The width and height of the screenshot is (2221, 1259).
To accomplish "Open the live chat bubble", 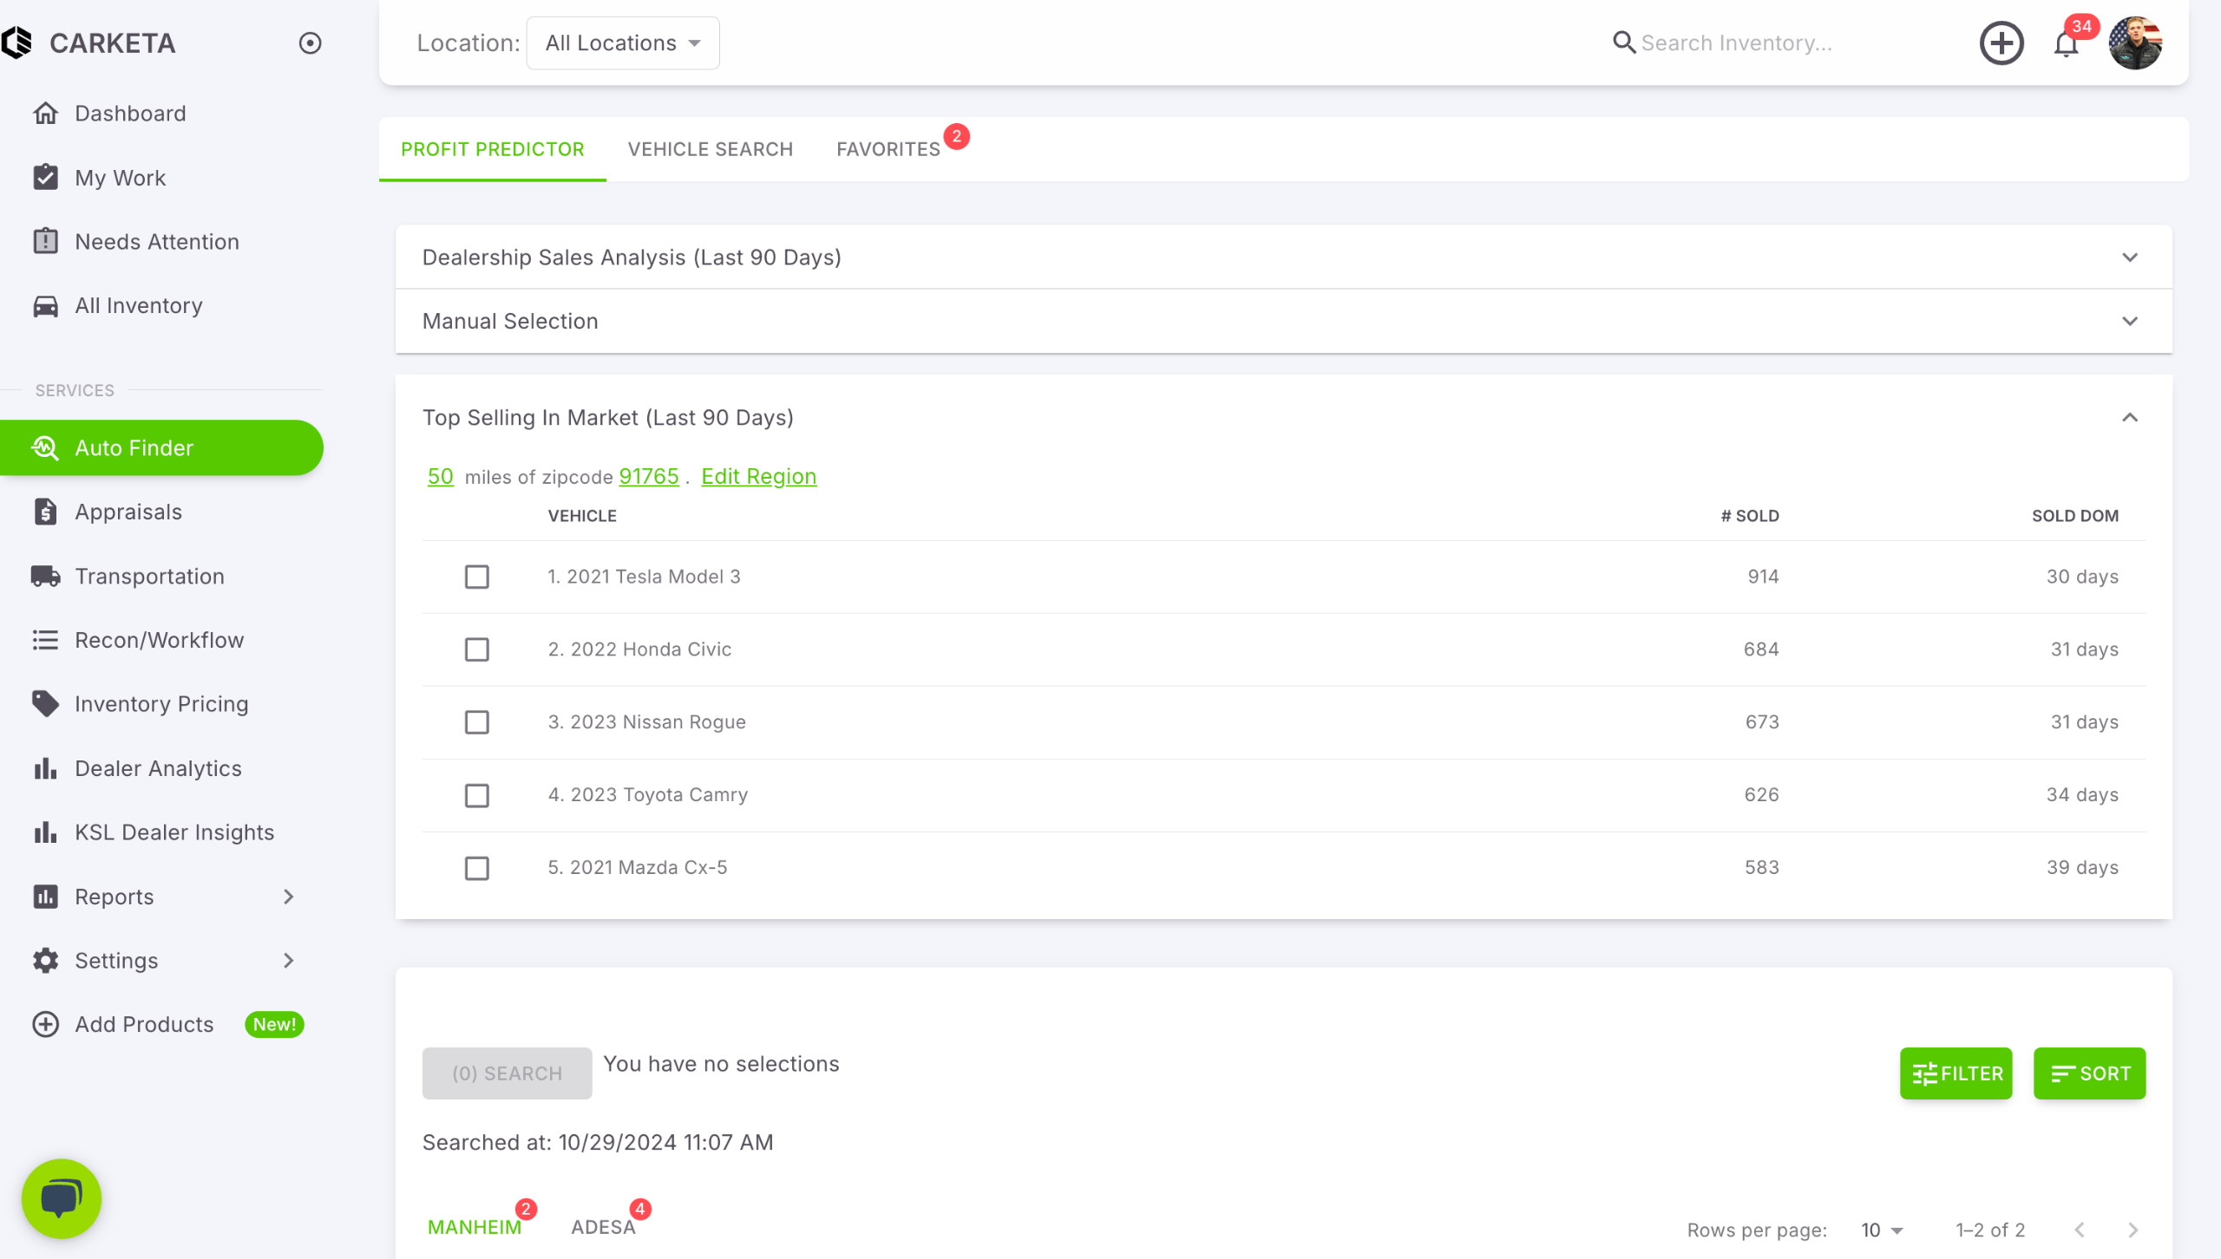I will point(62,1198).
